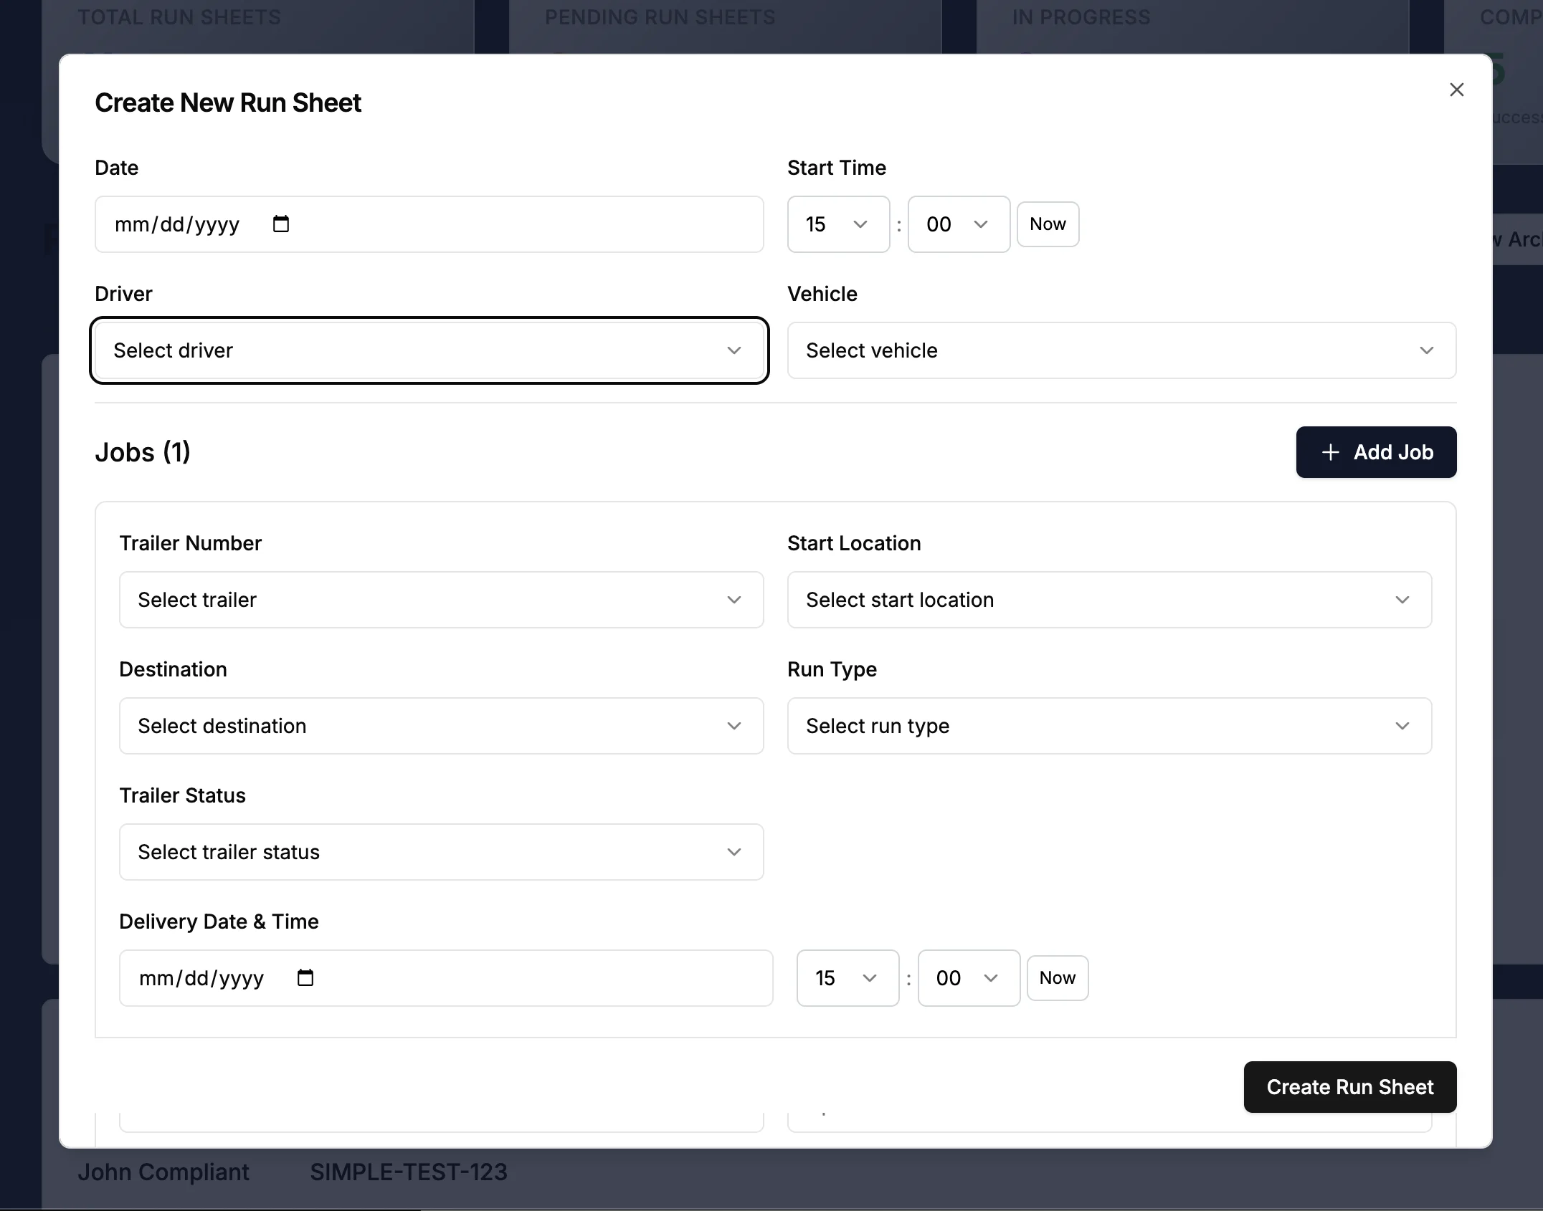Click the Delivery Date & Time label
Viewport: 1543px width, 1211px height.
(219, 922)
